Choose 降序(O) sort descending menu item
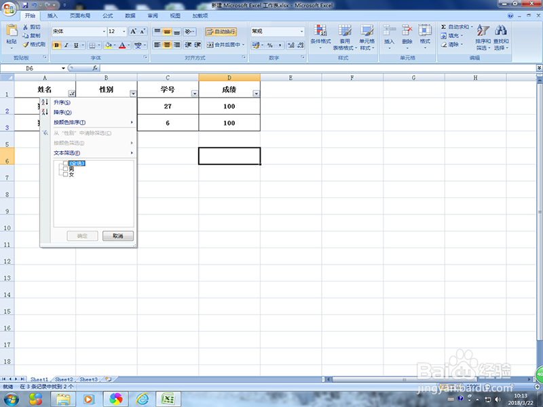The image size is (543, 407). [88, 112]
